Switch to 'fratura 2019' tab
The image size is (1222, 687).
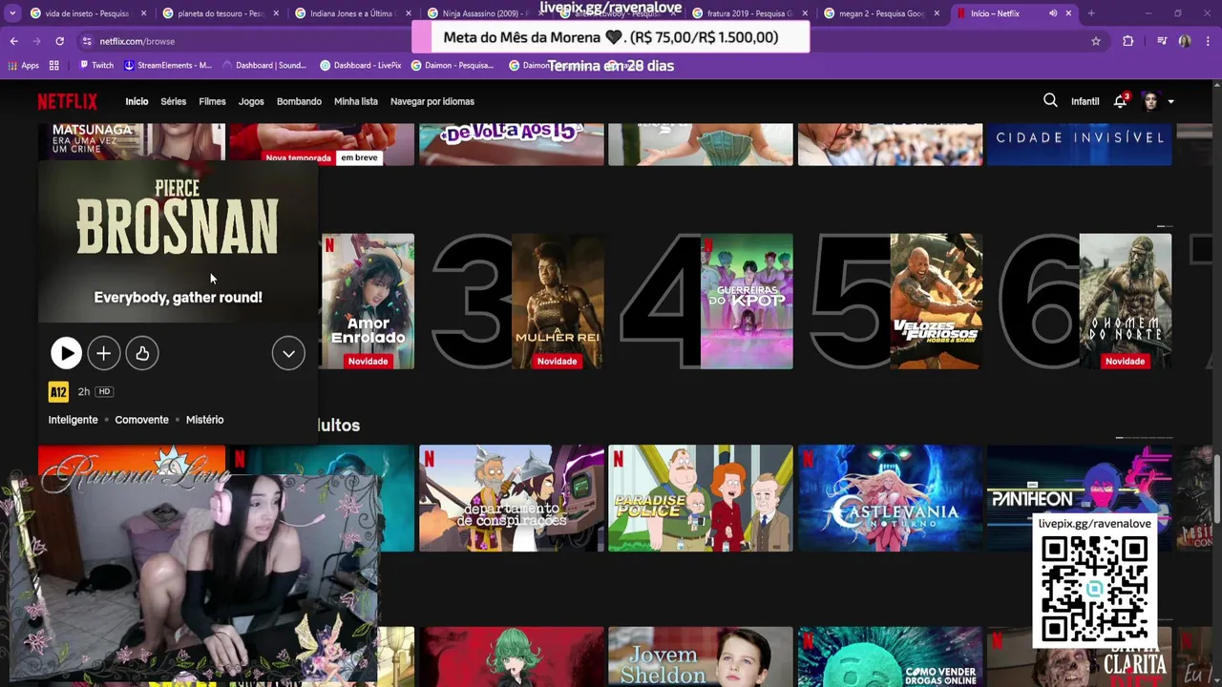point(749,13)
